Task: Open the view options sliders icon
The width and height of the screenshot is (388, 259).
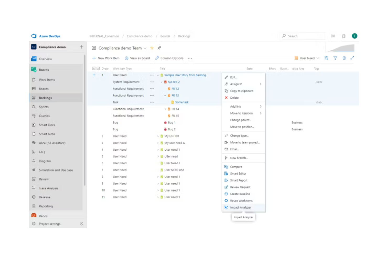Action: pos(326,58)
